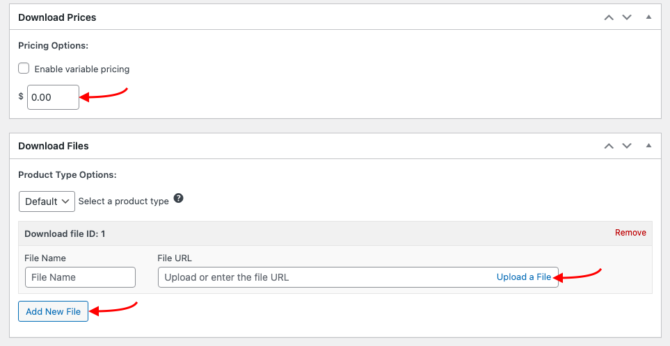
Task: Click the Select a product type label
Action: (123, 201)
